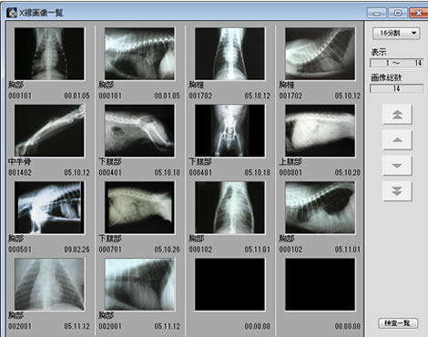Click the single down arrow navigation button
Image resolution: width=428 pixels, height=337 pixels.
pyautogui.click(x=397, y=166)
